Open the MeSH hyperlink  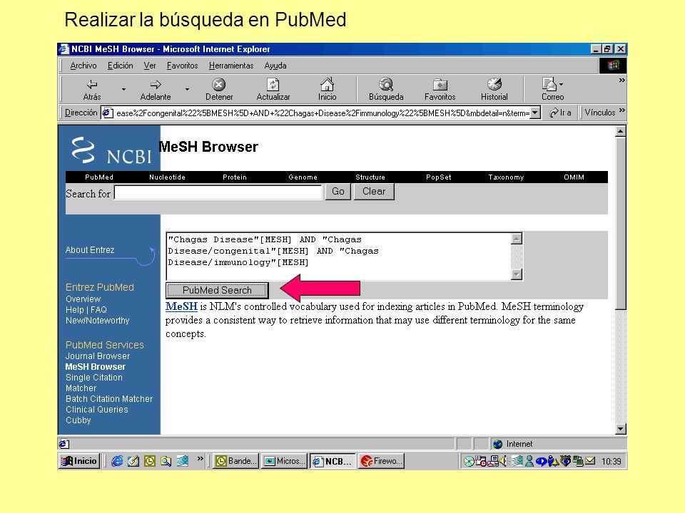(x=181, y=306)
